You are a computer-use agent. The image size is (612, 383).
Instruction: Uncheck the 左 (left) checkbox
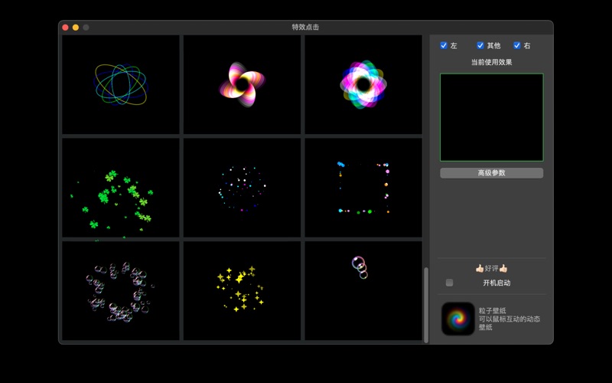pos(444,46)
